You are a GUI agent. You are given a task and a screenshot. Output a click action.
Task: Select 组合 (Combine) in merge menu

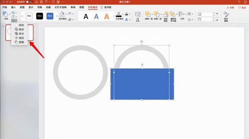[20, 29]
